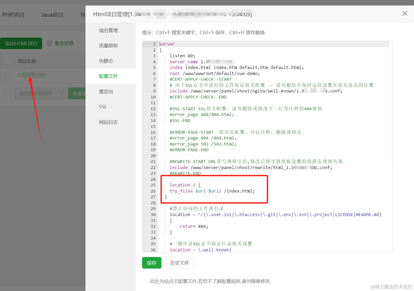Click the 'location / {' line

pos(185,185)
